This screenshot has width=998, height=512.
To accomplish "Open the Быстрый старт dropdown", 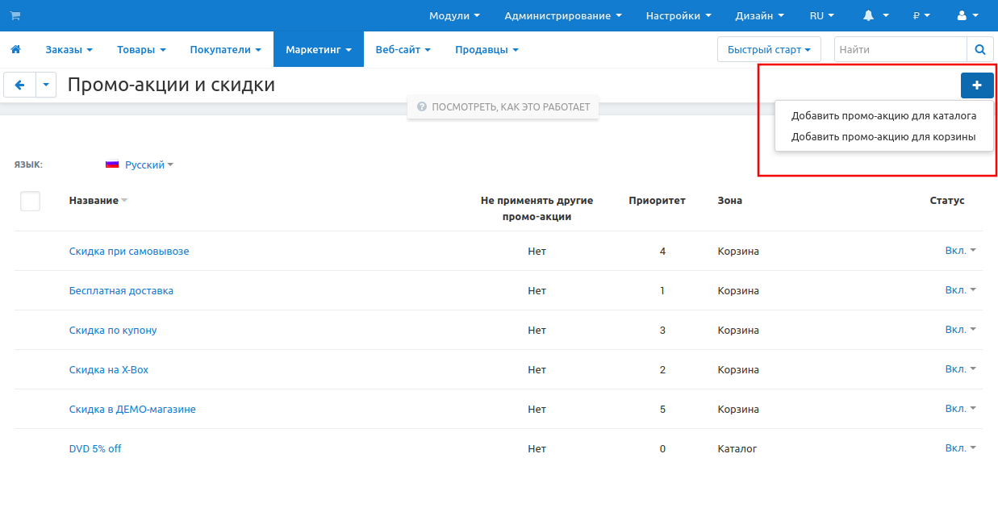I will pyautogui.click(x=768, y=49).
